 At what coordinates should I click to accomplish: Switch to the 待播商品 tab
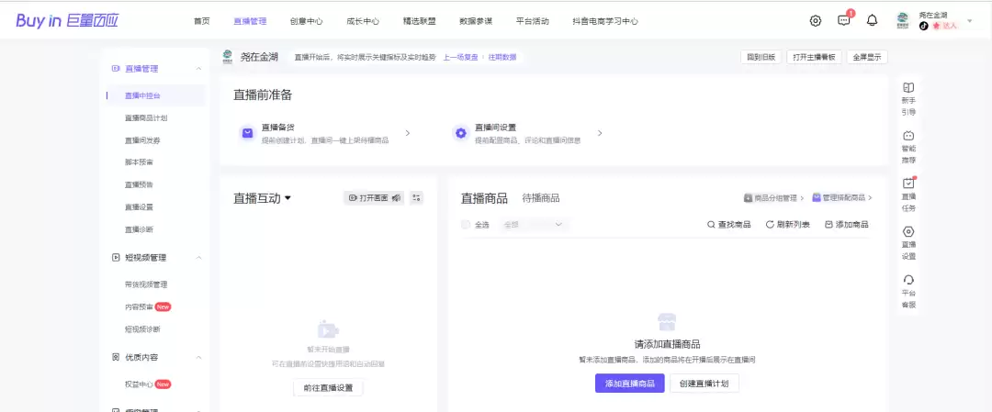(x=540, y=198)
